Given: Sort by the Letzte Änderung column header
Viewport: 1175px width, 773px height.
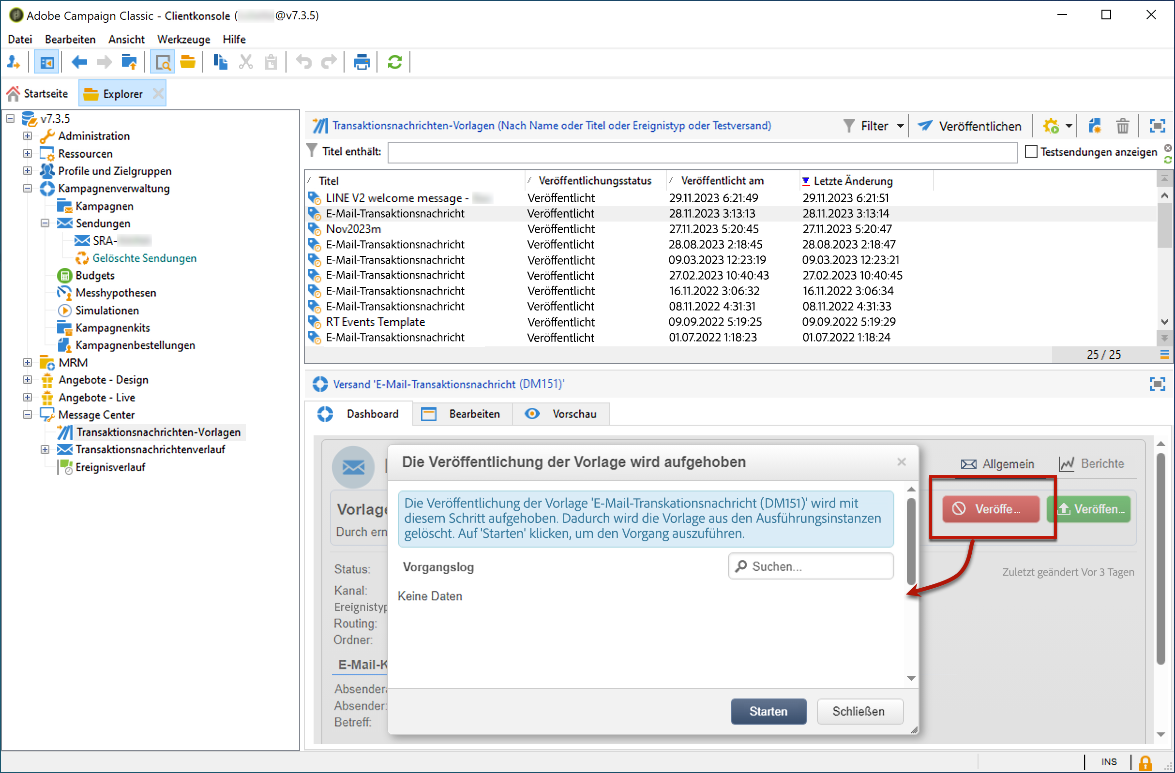Looking at the screenshot, I should (853, 180).
